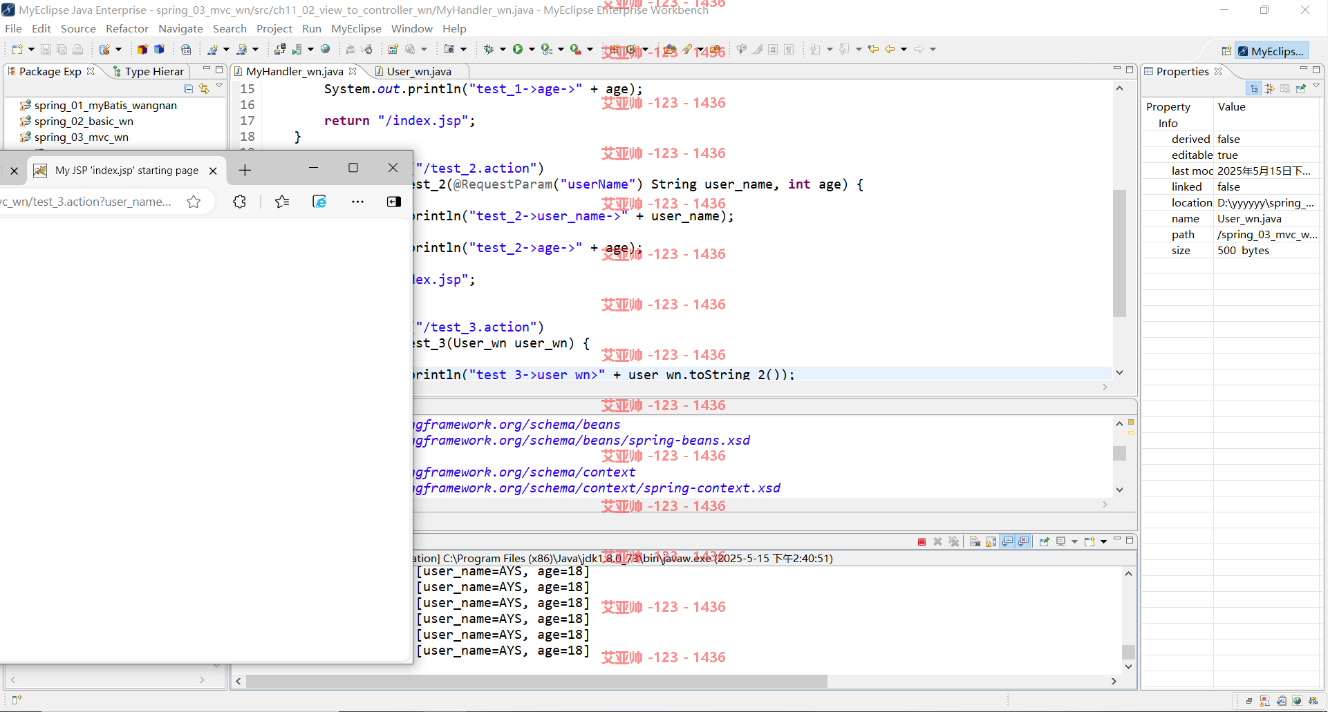Click the code editor vertical scrollbar thumb
The width and height of the screenshot is (1328, 712).
click(x=1119, y=253)
